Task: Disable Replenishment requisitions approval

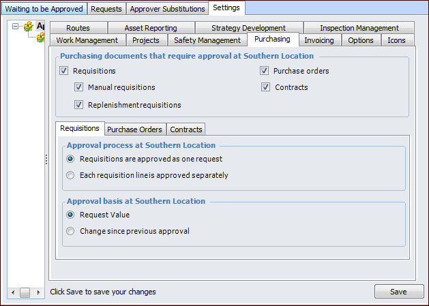Action: point(79,105)
